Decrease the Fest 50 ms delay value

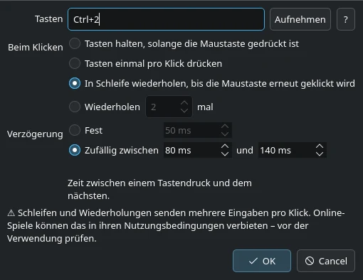coord(225,134)
